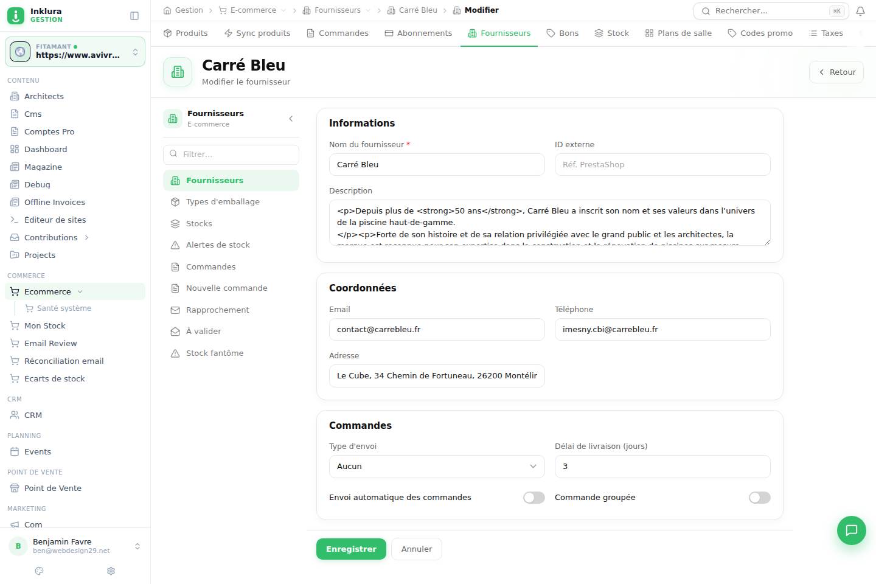Viewport: 876px width, 584px height.
Task: Open Architects in the sidebar
Action: point(75,96)
